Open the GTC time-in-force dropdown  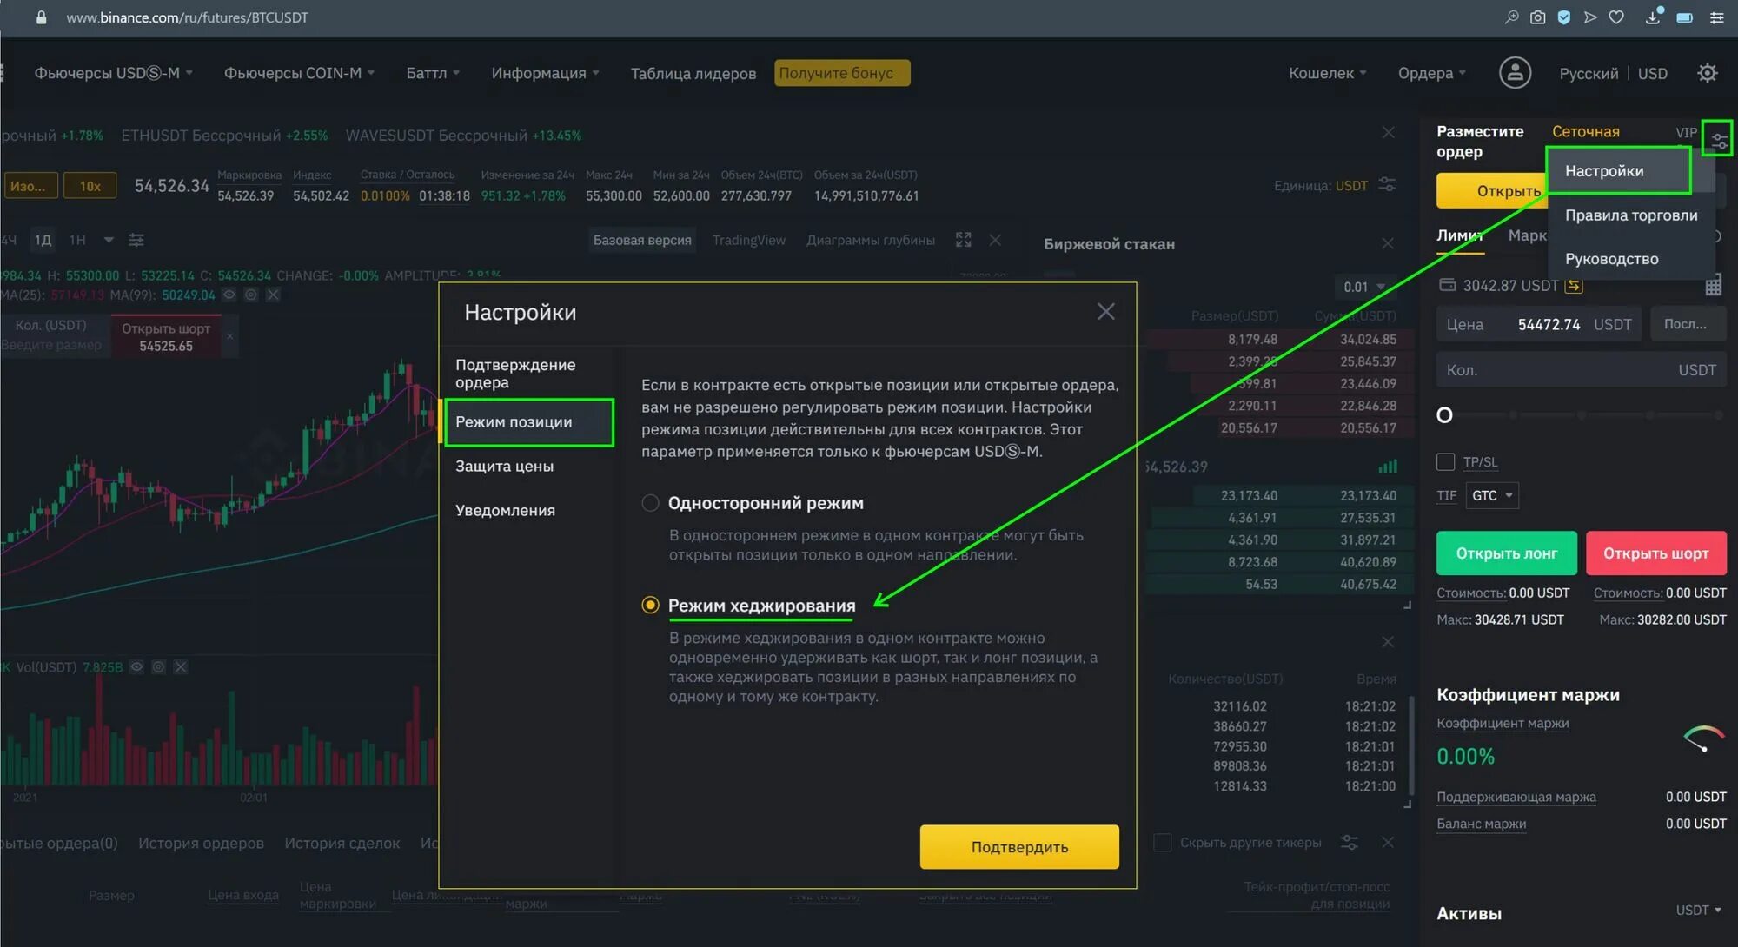[1491, 495]
